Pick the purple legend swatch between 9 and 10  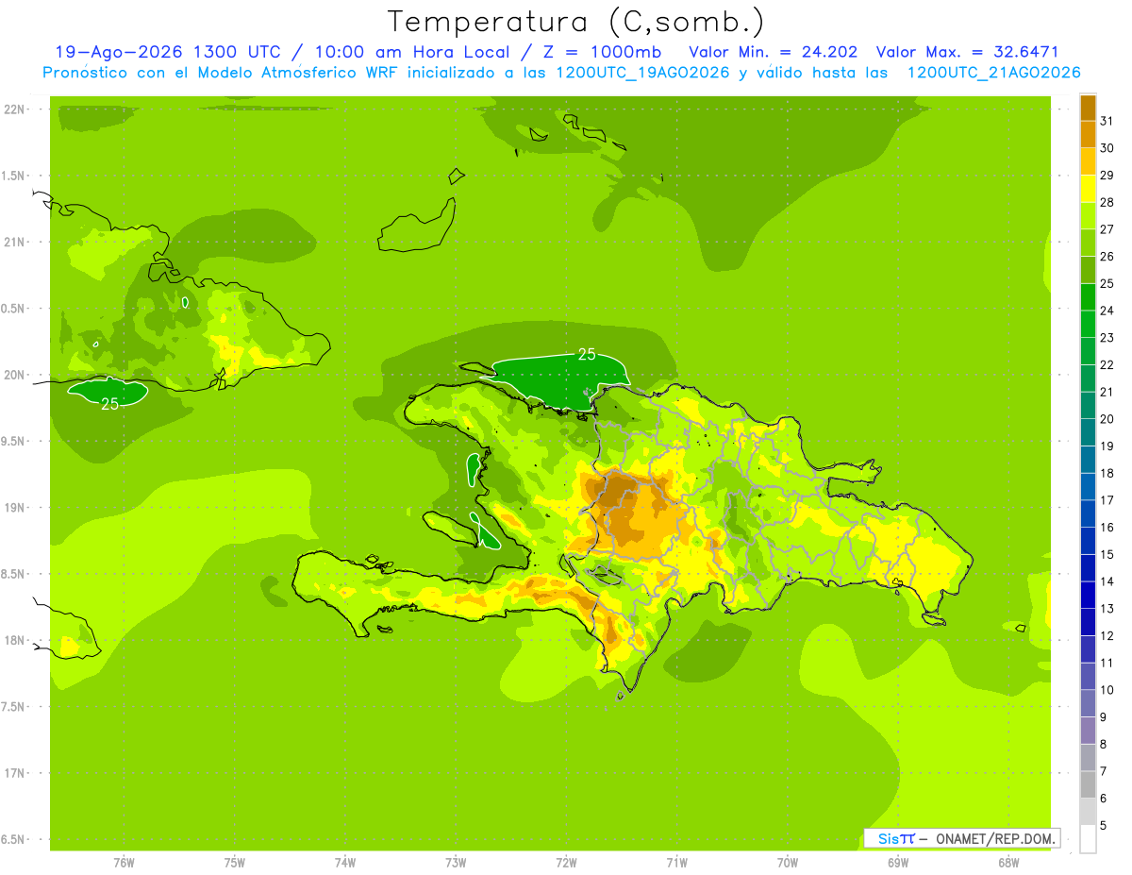coord(1088,704)
